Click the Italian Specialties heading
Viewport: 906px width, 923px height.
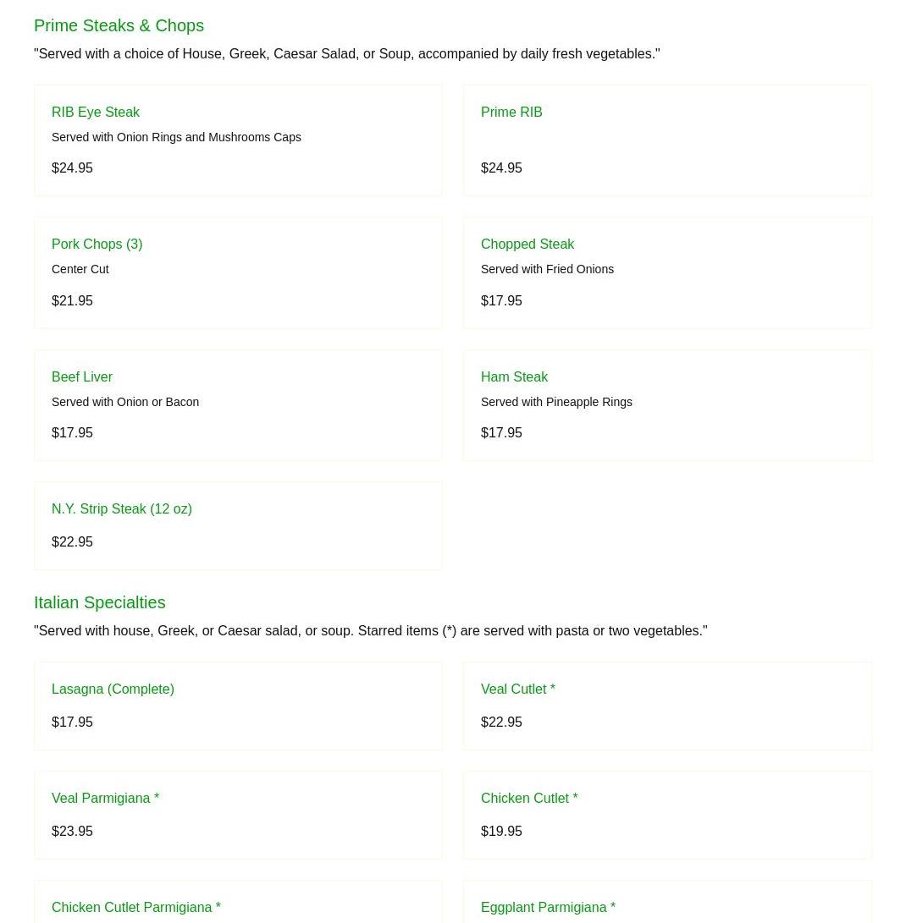pyautogui.click(x=99, y=602)
